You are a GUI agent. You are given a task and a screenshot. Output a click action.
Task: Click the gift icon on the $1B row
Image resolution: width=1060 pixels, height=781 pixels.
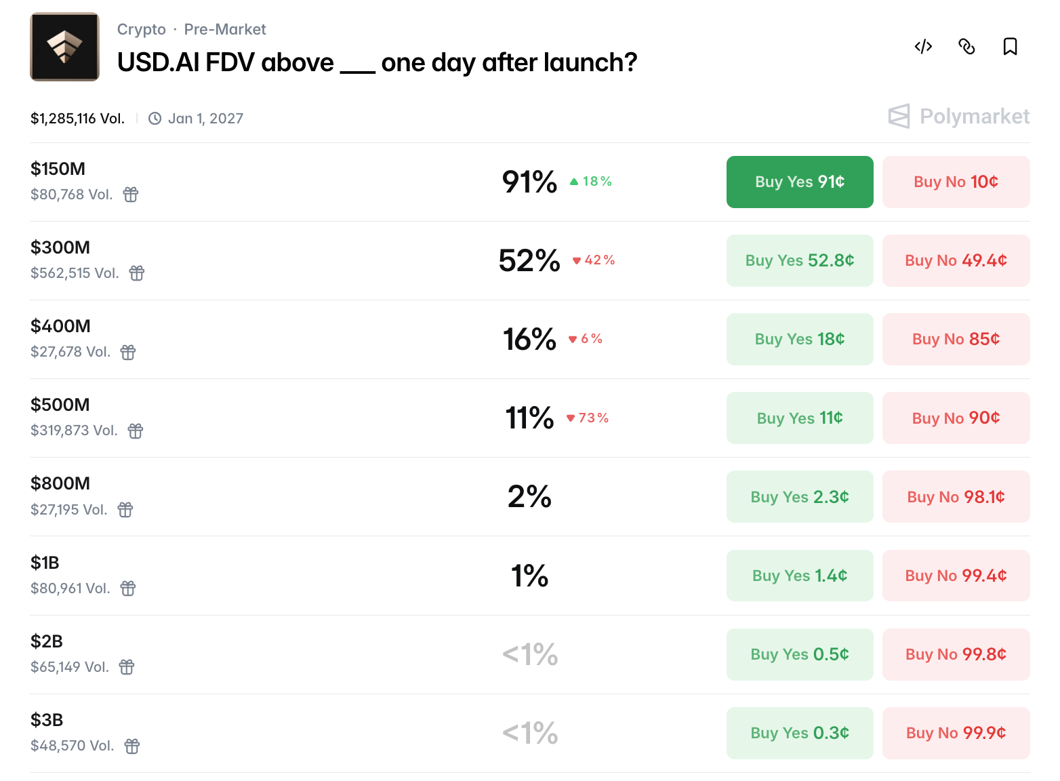[x=128, y=588]
